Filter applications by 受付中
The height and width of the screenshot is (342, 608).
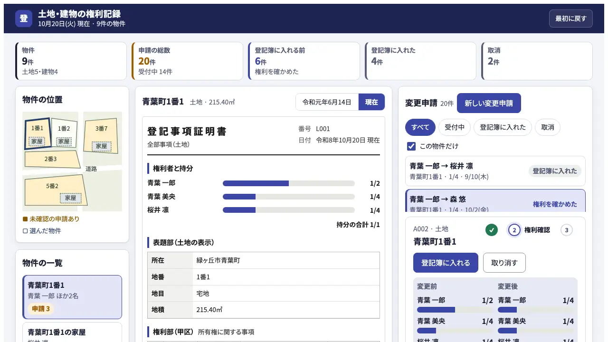455,127
